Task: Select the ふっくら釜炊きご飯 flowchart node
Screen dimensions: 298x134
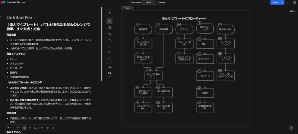Action: [x=143, y=44]
